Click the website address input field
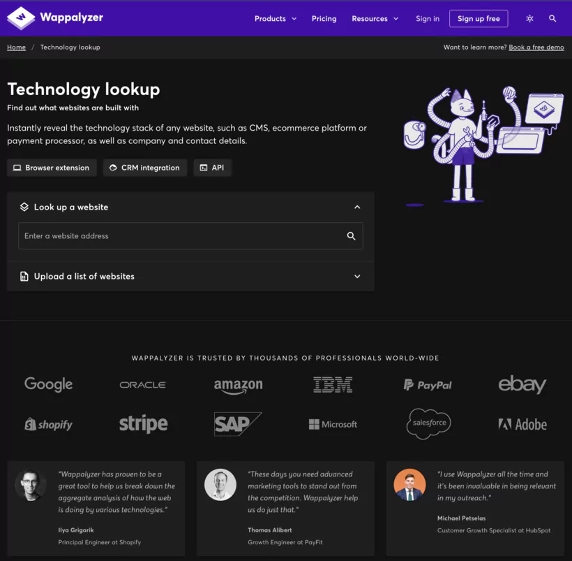Viewport: 572px width, 561px height. pyautogui.click(x=174, y=236)
